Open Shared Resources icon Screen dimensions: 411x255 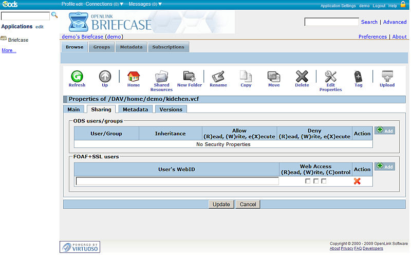click(161, 77)
